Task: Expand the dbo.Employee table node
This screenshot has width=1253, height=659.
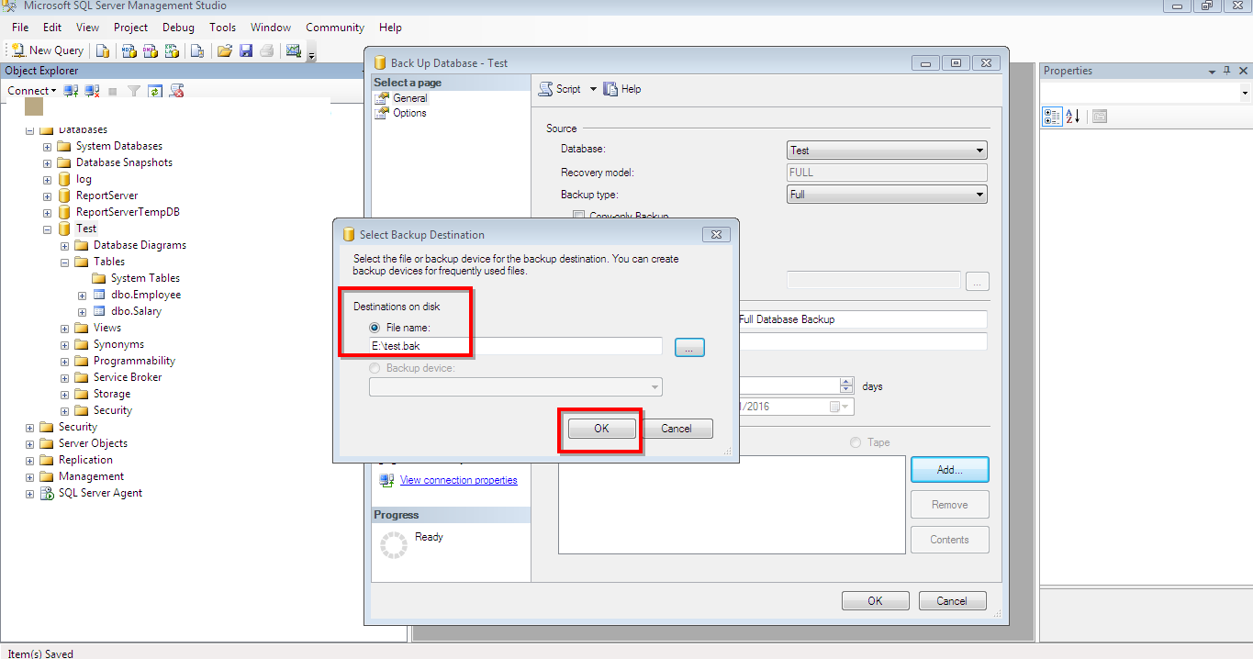Action: [x=82, y=296]
